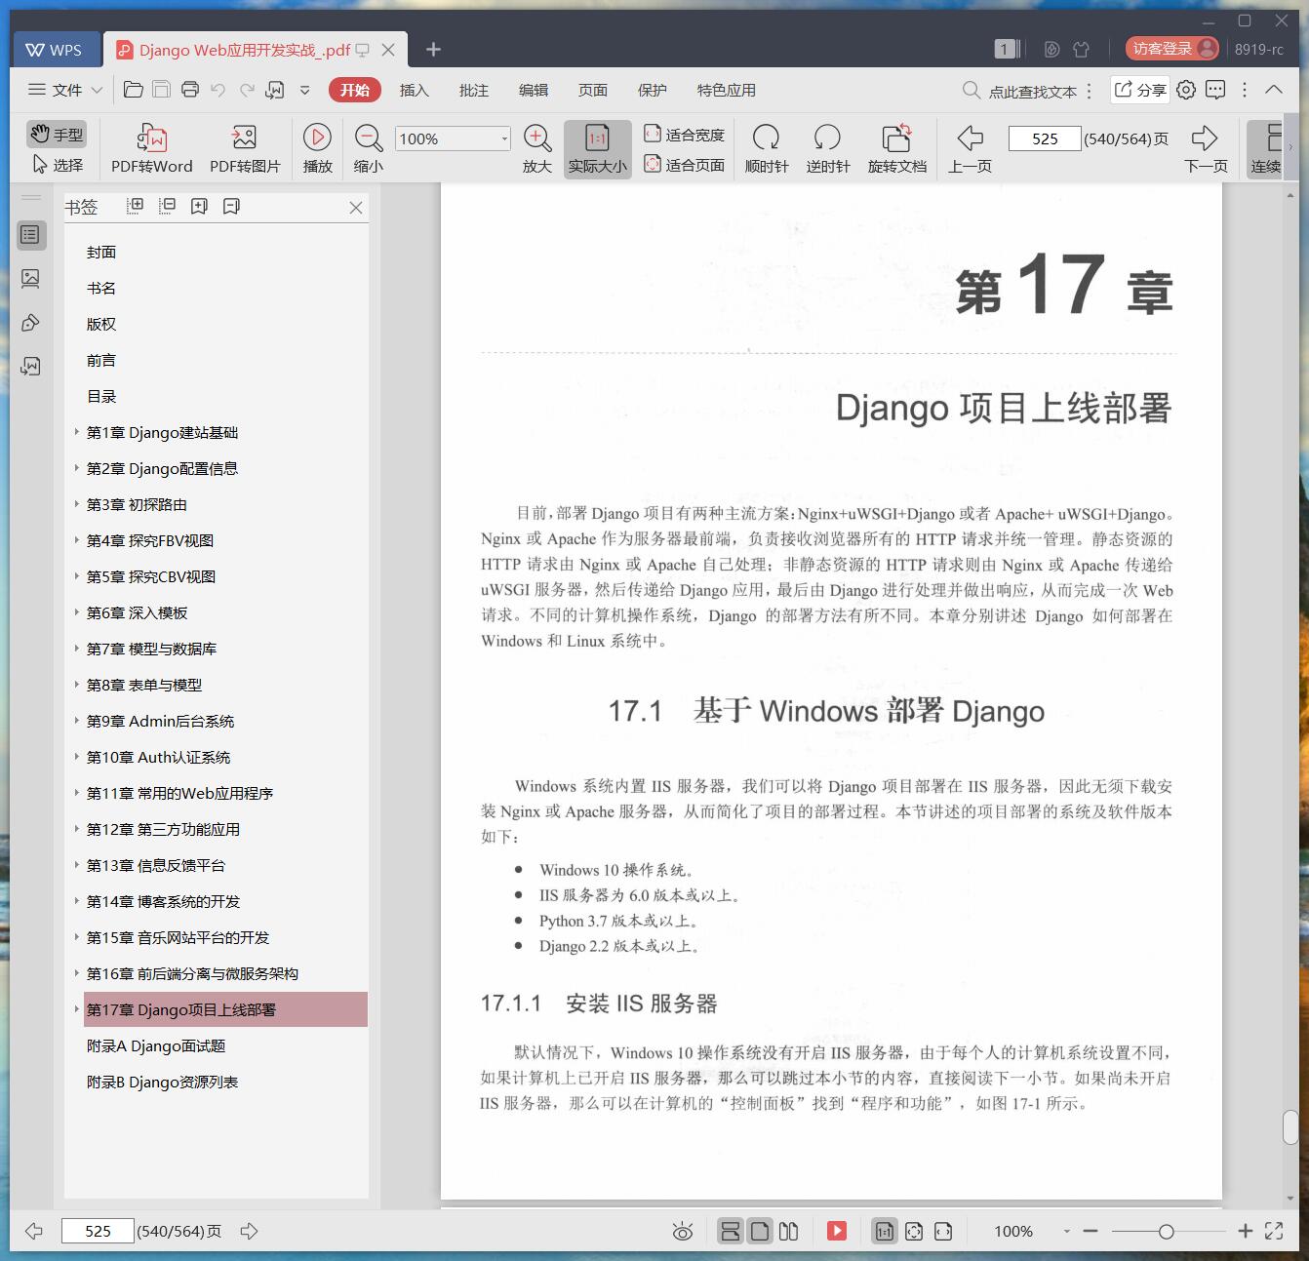This screenshot has height=1261, width=1309.
Task: Jump to bookmark 附录A Django面试题
Action: tap(156, 1045)
